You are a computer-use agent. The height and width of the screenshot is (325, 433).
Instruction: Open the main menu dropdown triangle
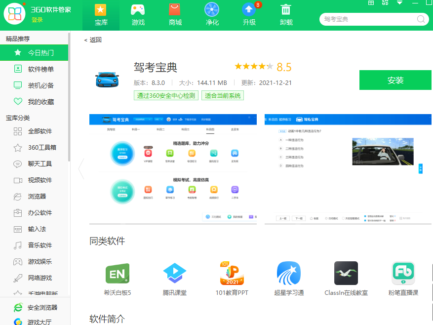point(399,2)
